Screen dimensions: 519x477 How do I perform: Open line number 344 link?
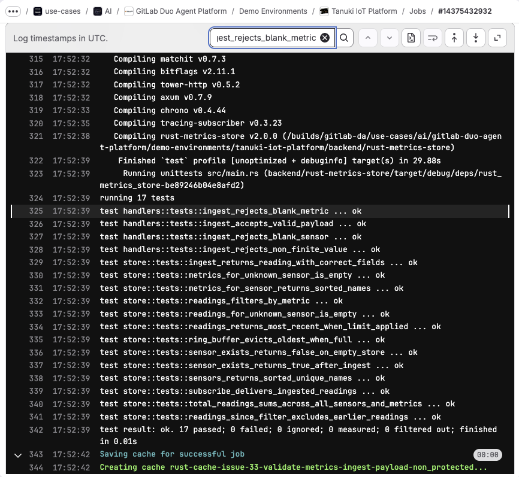click(x=36, y=468)
